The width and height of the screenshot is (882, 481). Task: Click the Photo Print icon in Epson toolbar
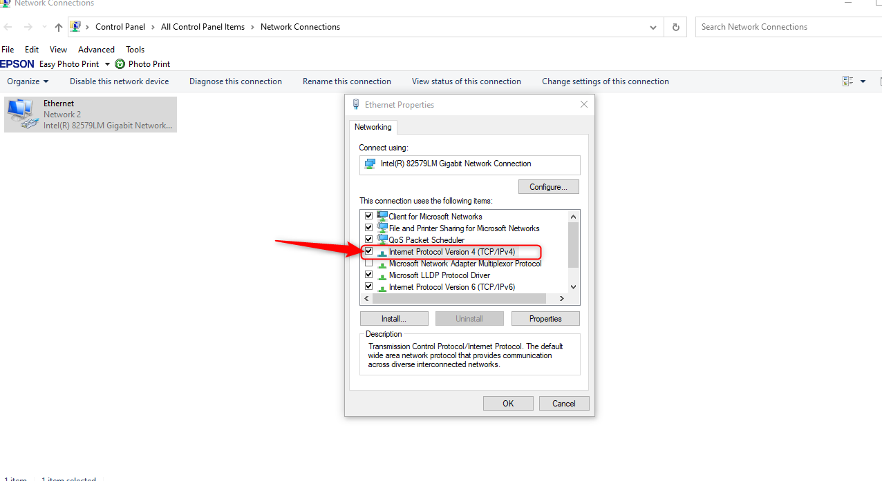(x=120, y=64)
